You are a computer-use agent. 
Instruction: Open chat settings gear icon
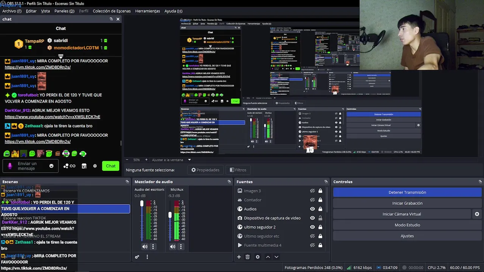[x=95, y=166]
